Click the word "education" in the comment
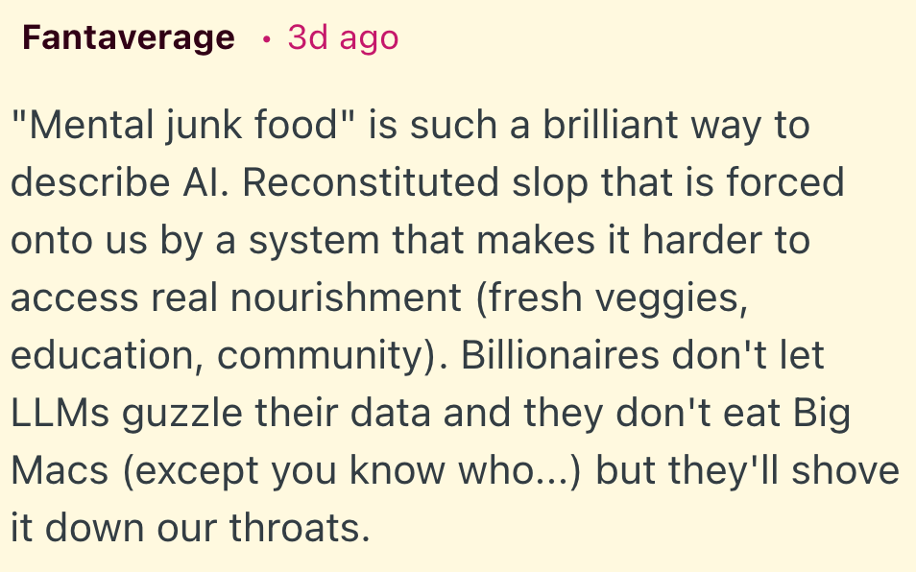 (x=106, y=356)
